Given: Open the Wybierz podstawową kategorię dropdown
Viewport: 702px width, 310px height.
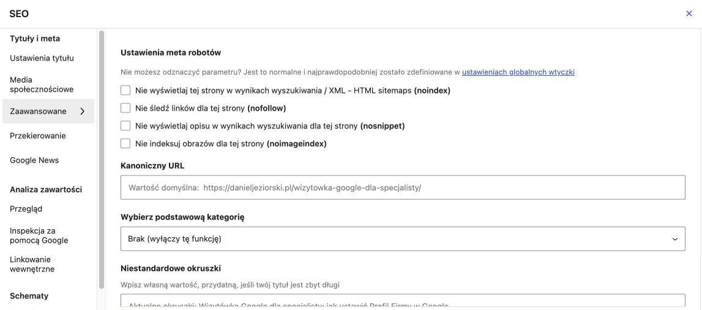Looking at the screenshot, I should 403,239.
